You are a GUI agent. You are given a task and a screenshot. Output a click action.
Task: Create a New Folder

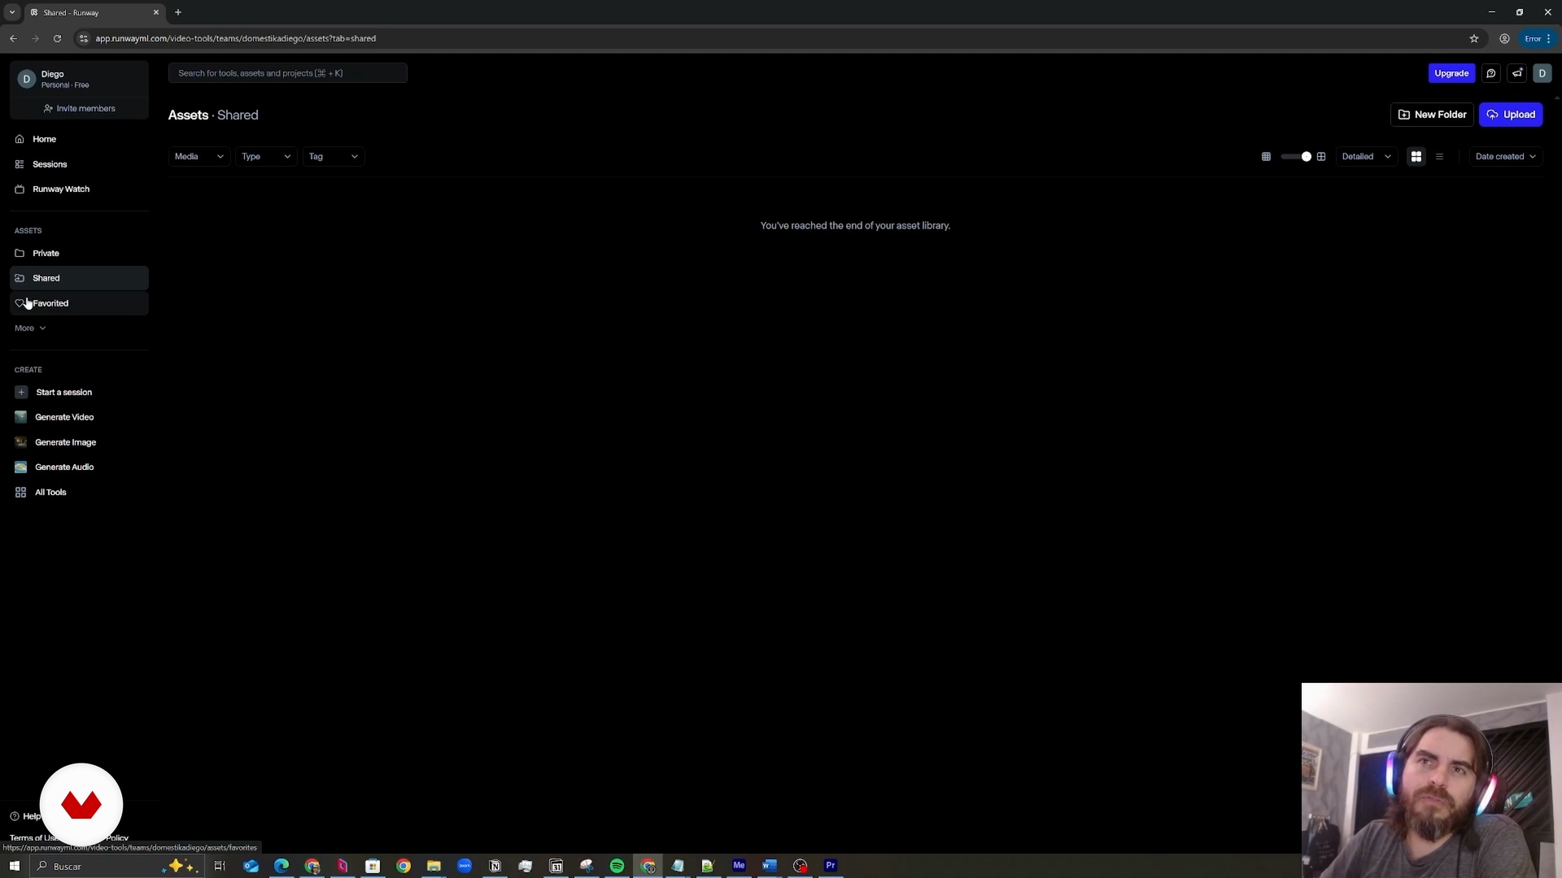coord(1432,115)
